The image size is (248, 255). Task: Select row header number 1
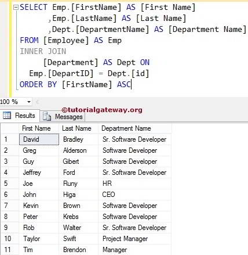click(x=10, y=139)
